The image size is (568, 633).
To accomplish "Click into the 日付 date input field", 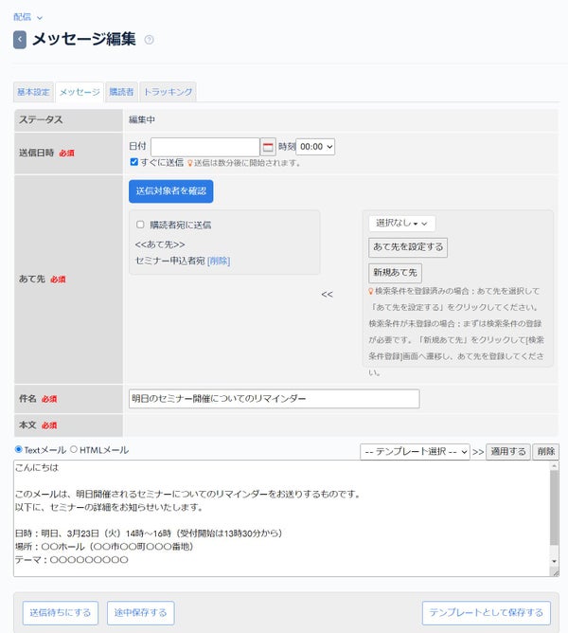I will click(204, 147).
